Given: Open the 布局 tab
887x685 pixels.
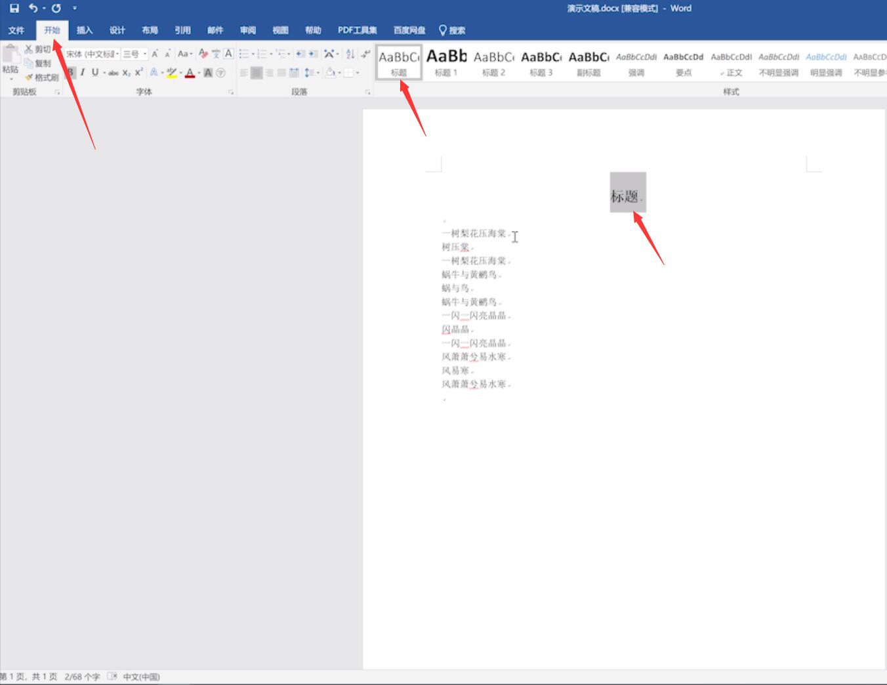Looking at the screenshot, I should click(x=150, y=30).
